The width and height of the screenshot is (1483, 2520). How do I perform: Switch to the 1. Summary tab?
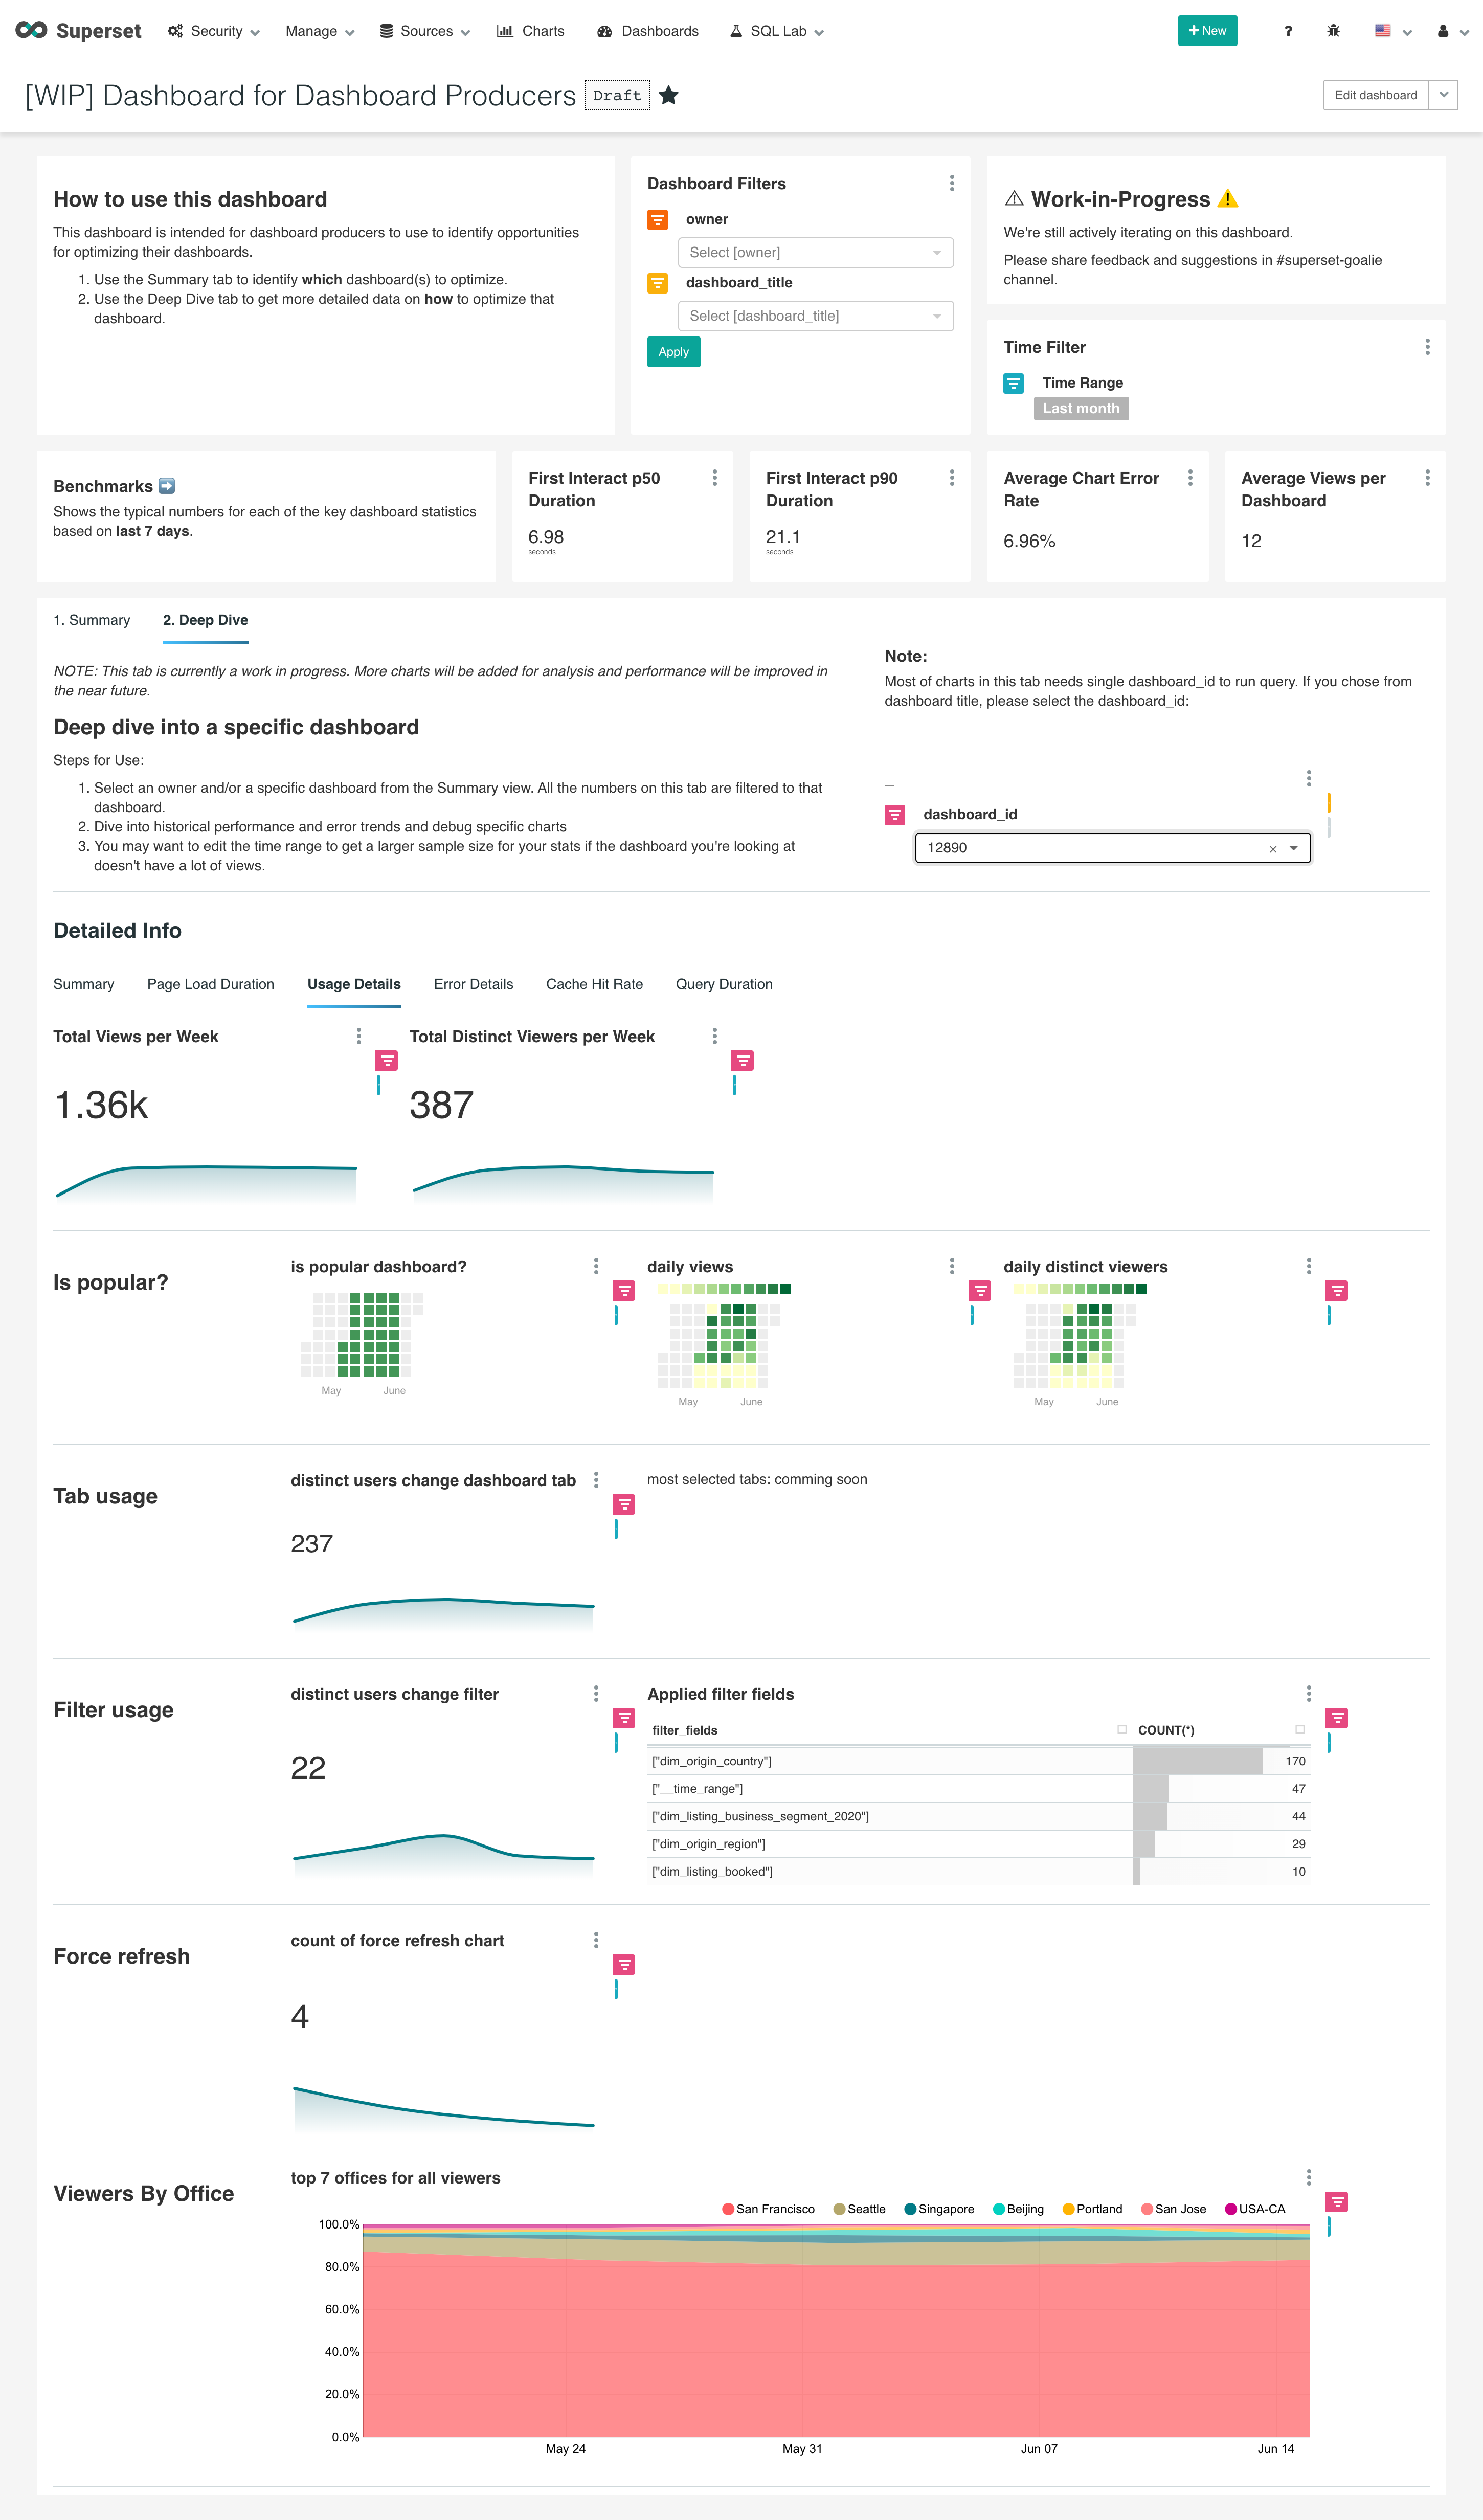(x=93, y=620)
